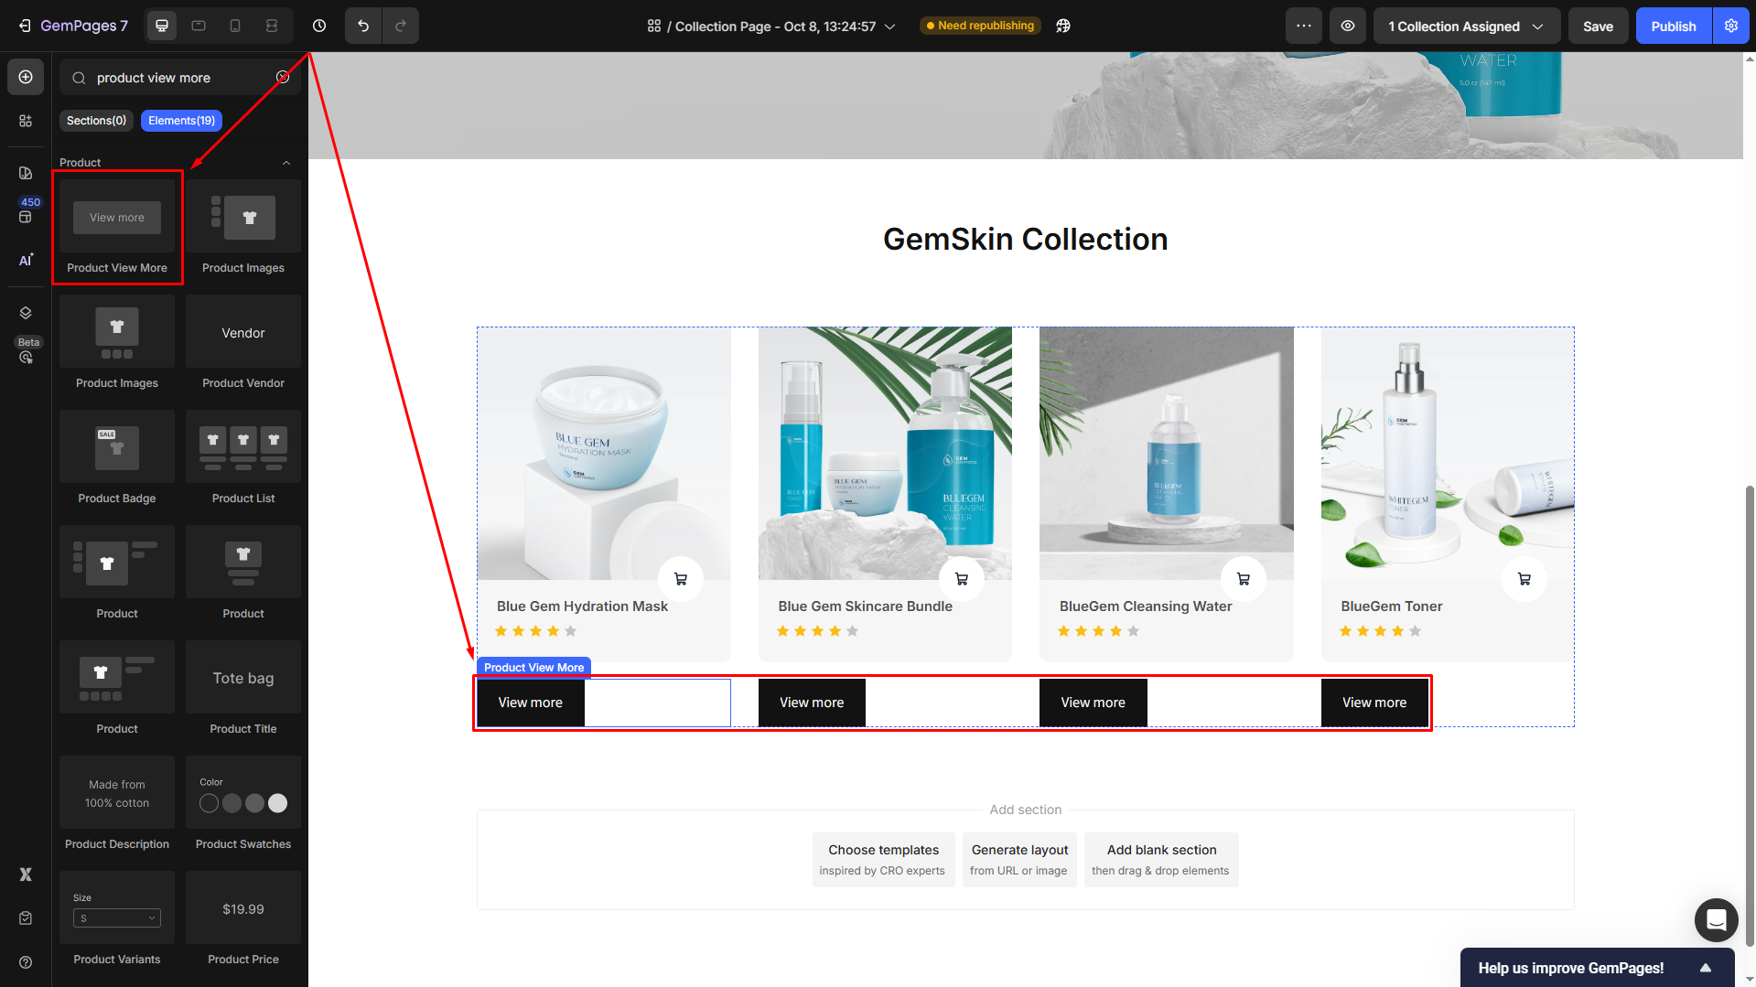Add Blue Gem Hydration Mask to cart
The height and width of the screenshot is (987, 1756).
(x=681, y=579)
